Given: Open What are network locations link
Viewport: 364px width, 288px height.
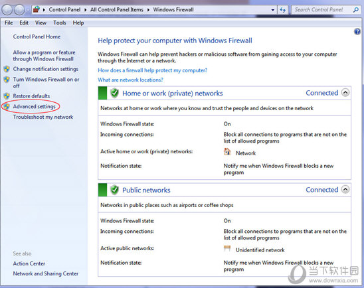Looking at the screenshot, I should pos(130,80).
